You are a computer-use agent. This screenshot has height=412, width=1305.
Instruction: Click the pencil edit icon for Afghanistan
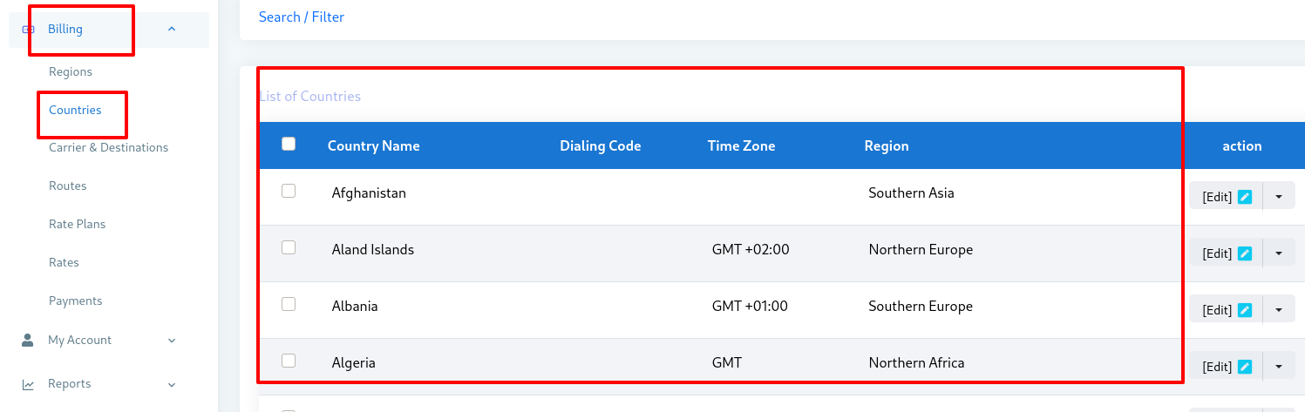coord(1245,197)
